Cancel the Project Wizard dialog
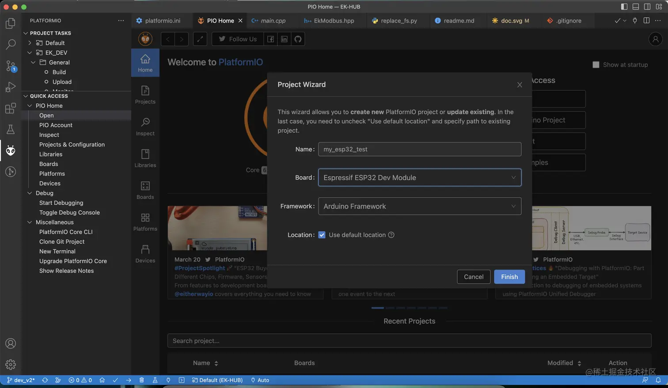The height and width of the screenshot is (388, 668). [473, 277]
